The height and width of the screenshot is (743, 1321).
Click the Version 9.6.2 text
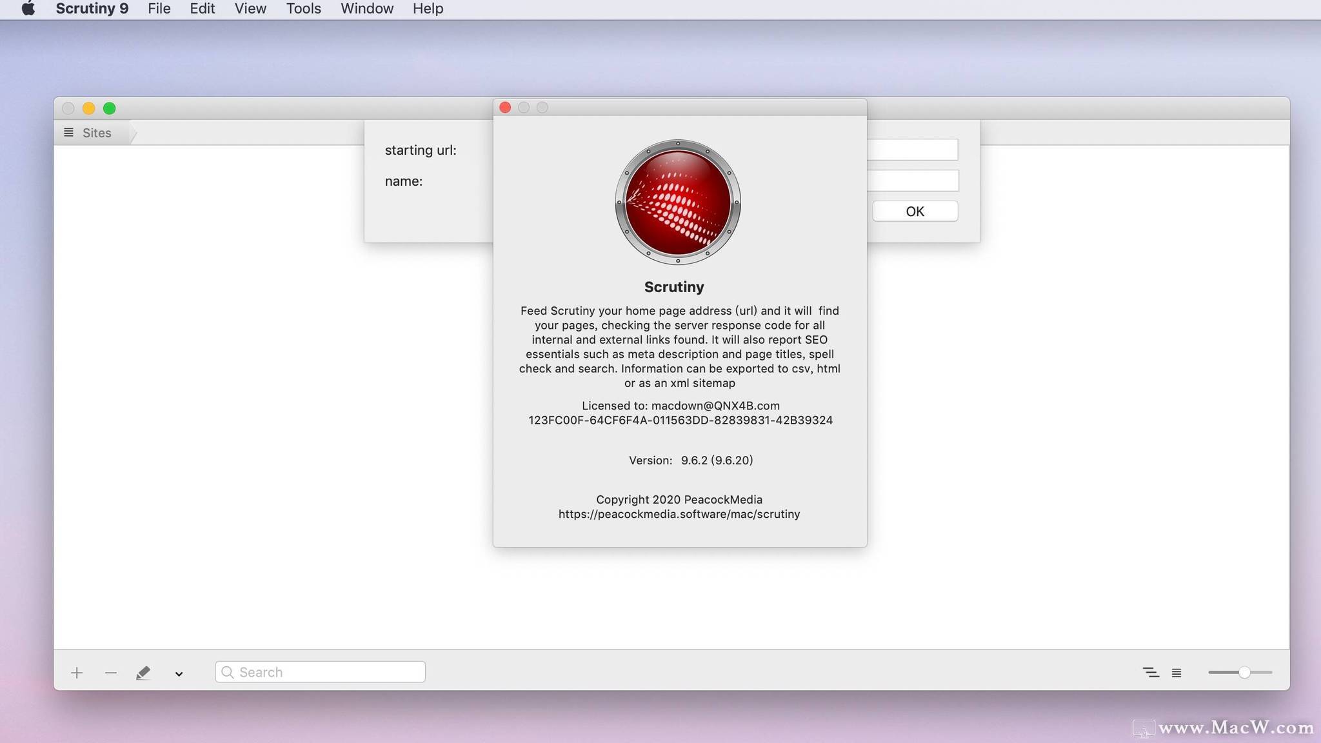click(x=691, y=460)
